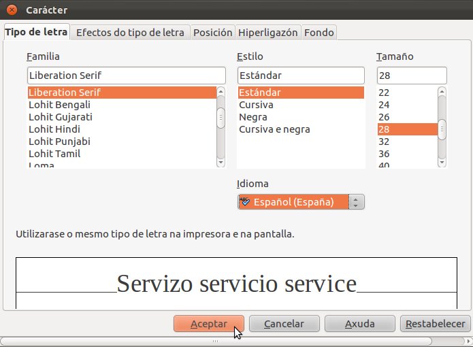Image resolution: width=473 pixels, height=347 pixels.
Task: Click the Familia list scrollbar thumb
Action: (x=221, y=118)
